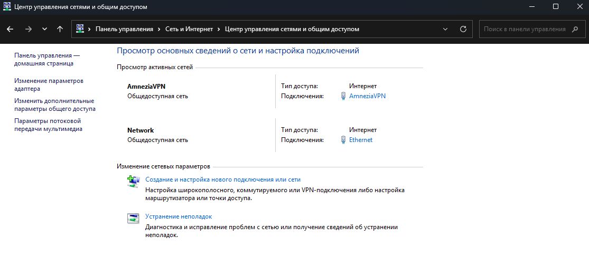Expand the chevron before Панель управления
Image resolution: width=589 pixels, height=274 pixels.
click(x=89, y=29)
